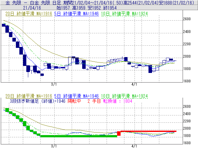The image size is (198, 150).
Task: Click the upper chart's 20日 終値平滑 MA=1916 legend
Action: 29,14
